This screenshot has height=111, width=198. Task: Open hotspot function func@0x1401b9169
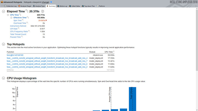15,55
